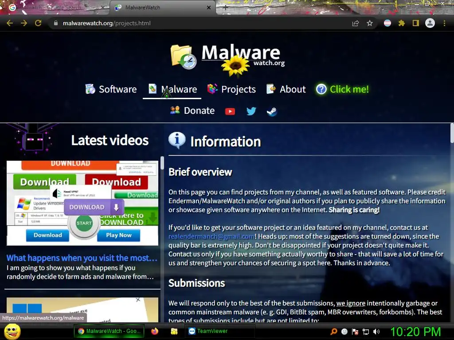This screenshot has width=454, height=340.
Task: Open the smiley face start button
Action: click(x=12, y=331)
